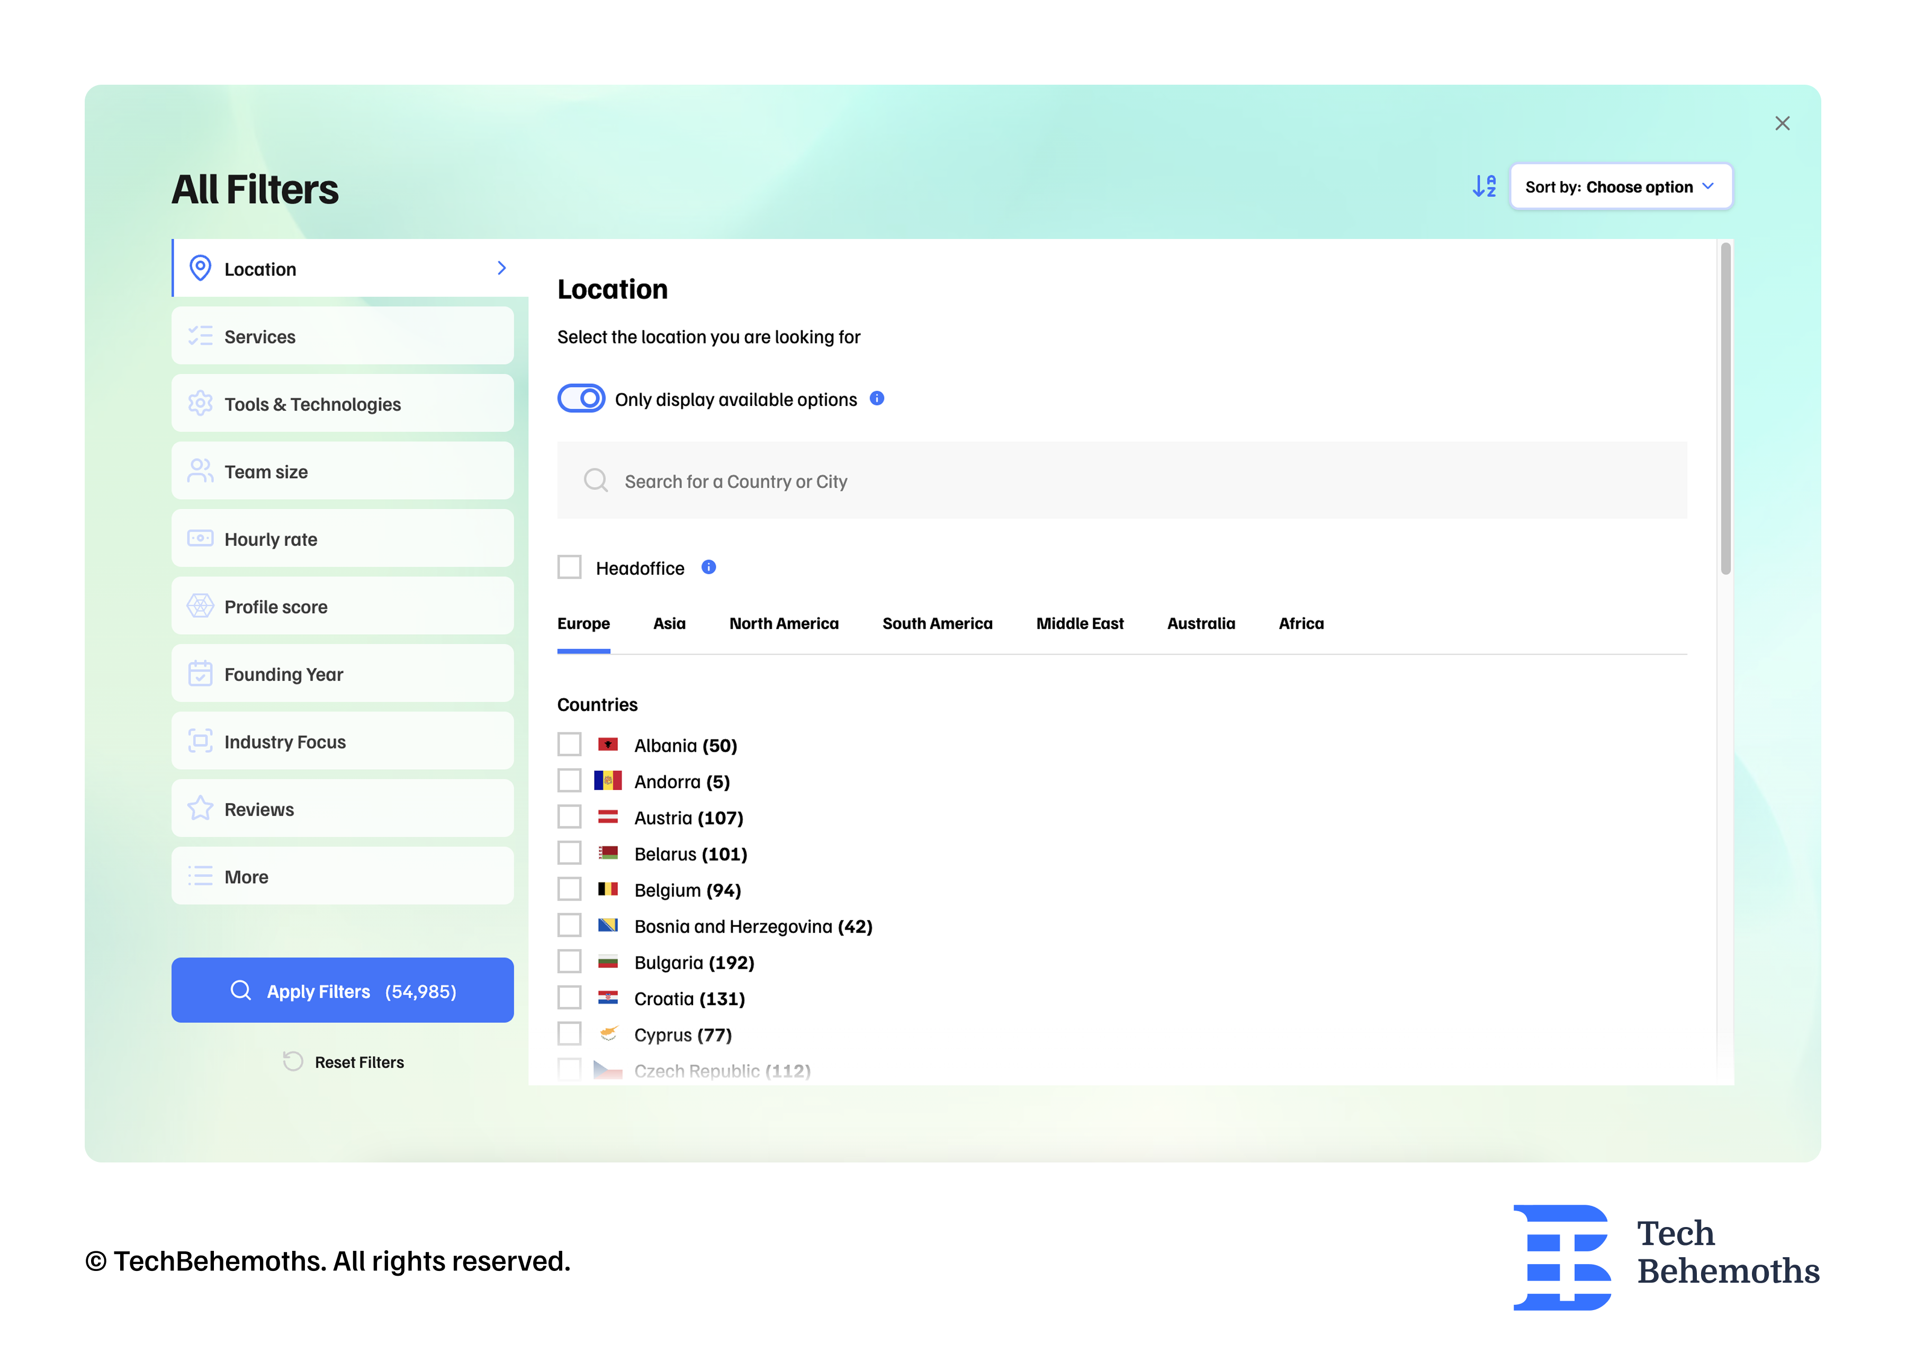The height and width of the screenshot is (1353, 1906).
Task: Click the Cyprus flag icon
Action: [608, 1034]
